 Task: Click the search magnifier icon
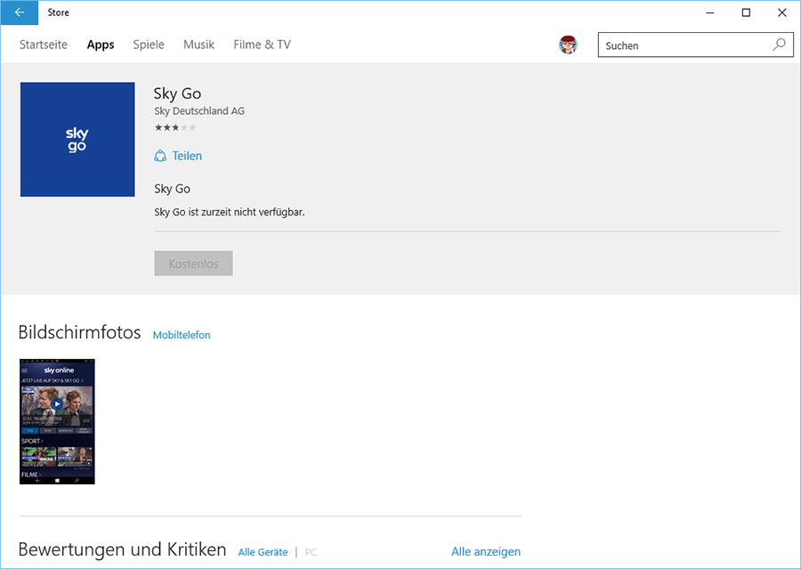779,45
